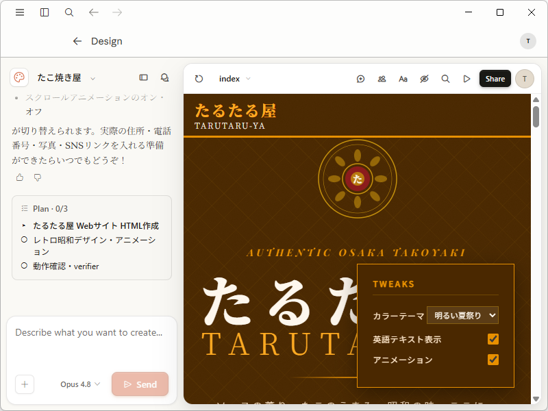Click the AUTHENTIC OSAKA TAKOYAKI tagline
Screen dimensions: 548x411
[x=356, y=252]
